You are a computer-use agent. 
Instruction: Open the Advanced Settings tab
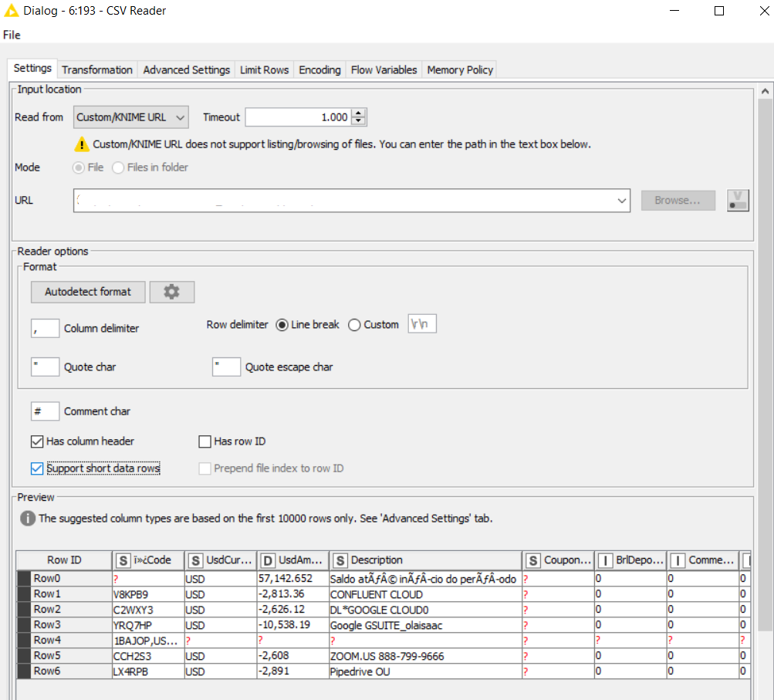click(x=187, y=69)
